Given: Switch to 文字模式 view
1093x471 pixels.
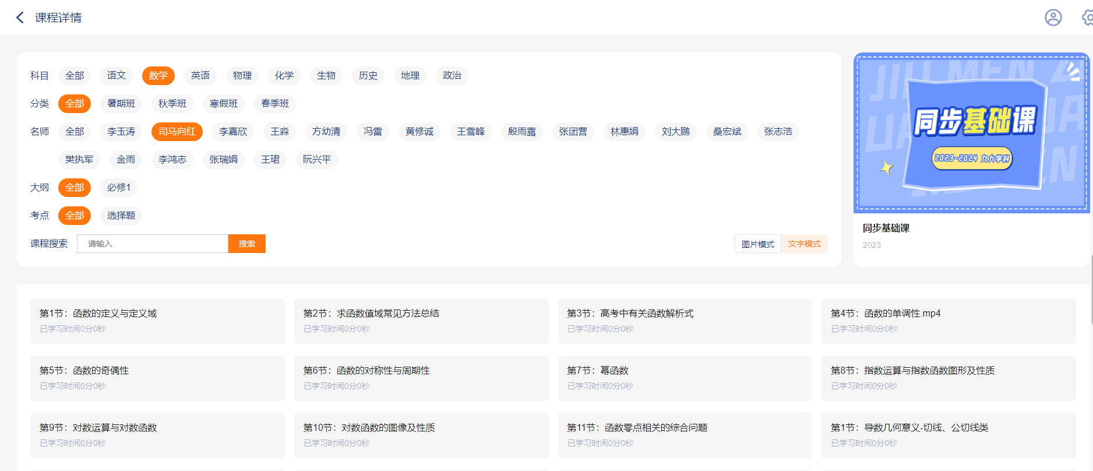Looking at the screenshot, I should tap(805, 244).
